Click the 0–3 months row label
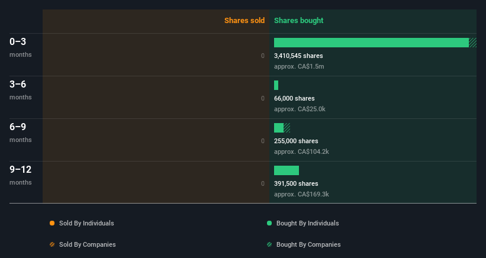 pos(21,47)
